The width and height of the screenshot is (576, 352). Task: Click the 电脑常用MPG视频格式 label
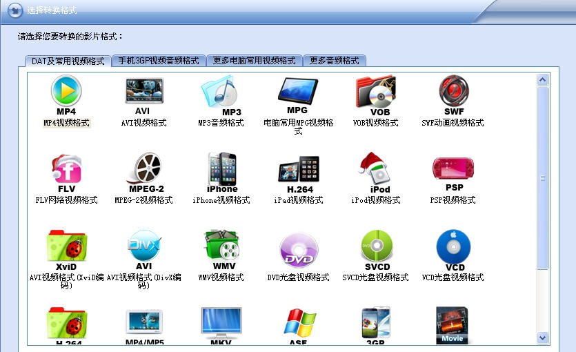tap(298, 126)
